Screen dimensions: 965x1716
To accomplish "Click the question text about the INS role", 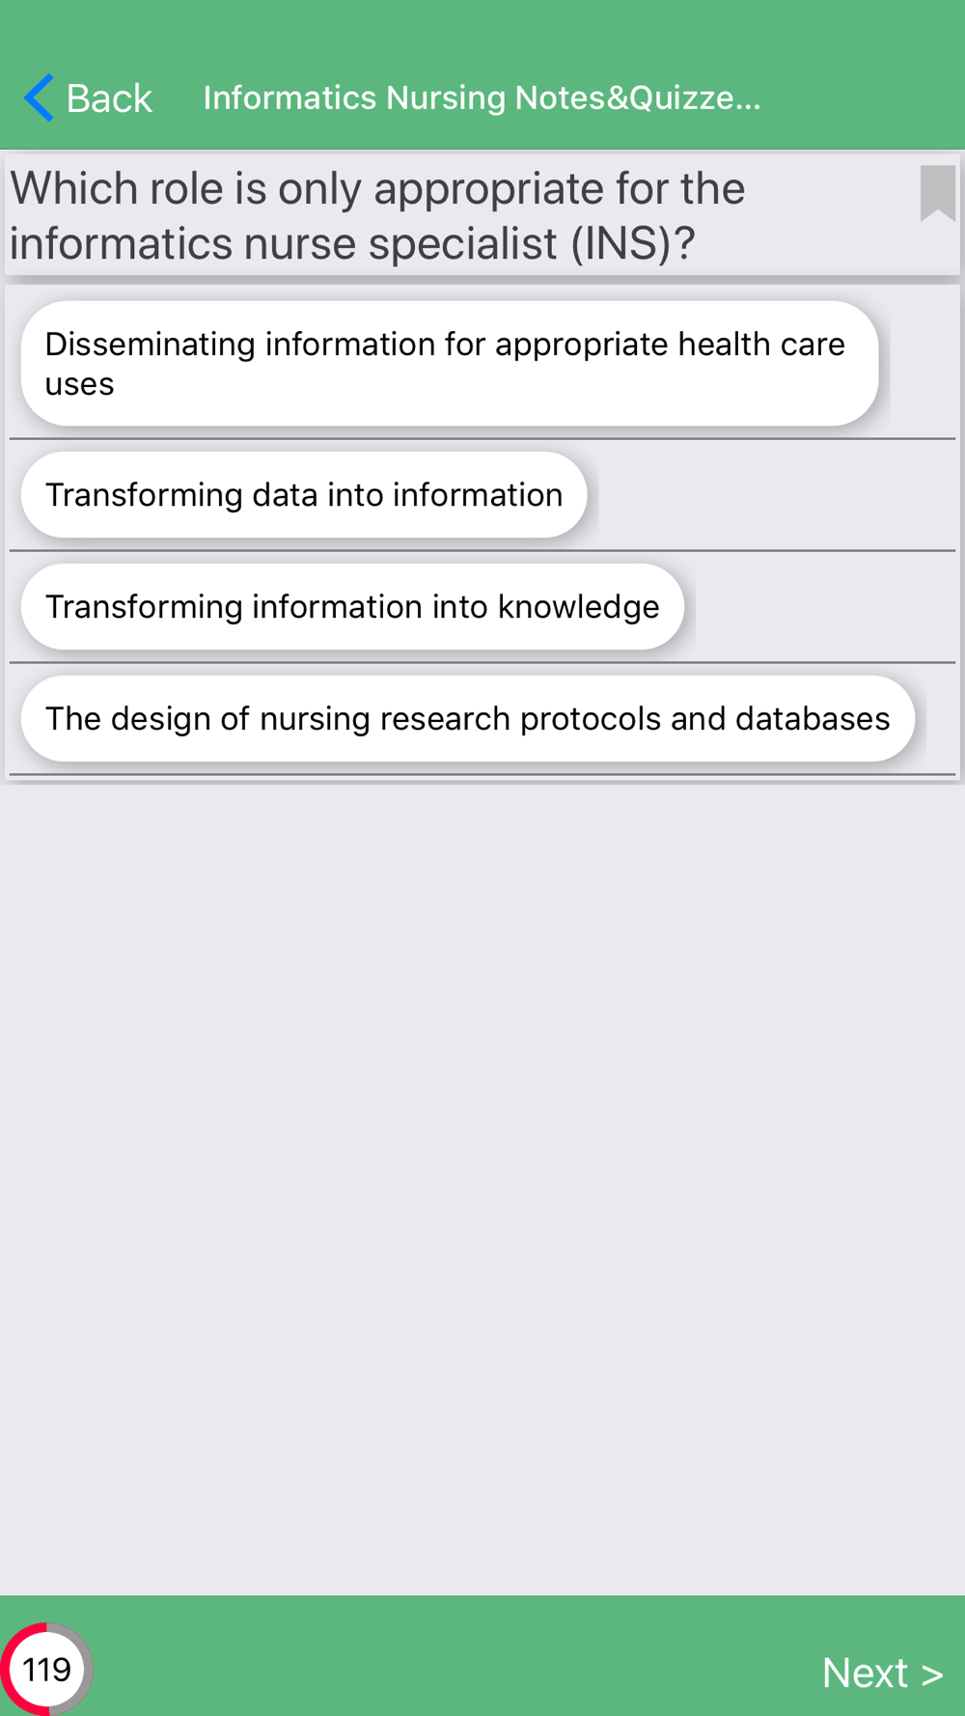I will click(x=377, y=215).
